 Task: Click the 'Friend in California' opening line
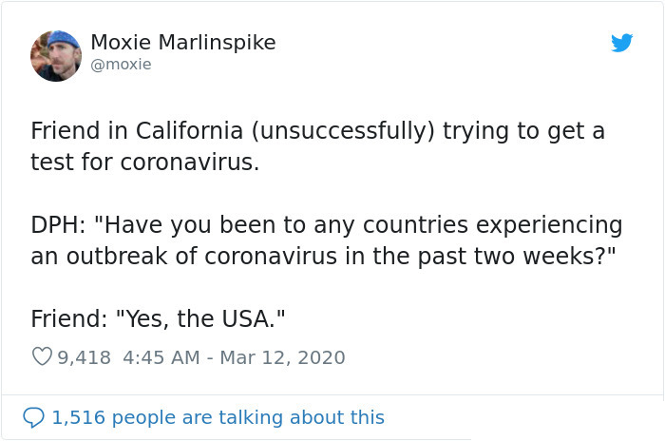click(x=317, y=130)
